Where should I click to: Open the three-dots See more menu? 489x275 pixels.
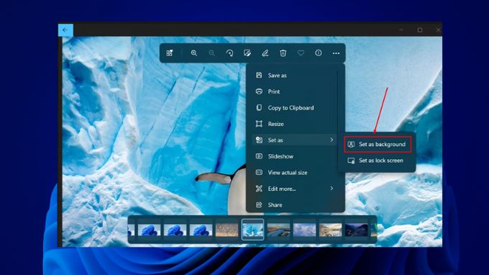[336, 53]
